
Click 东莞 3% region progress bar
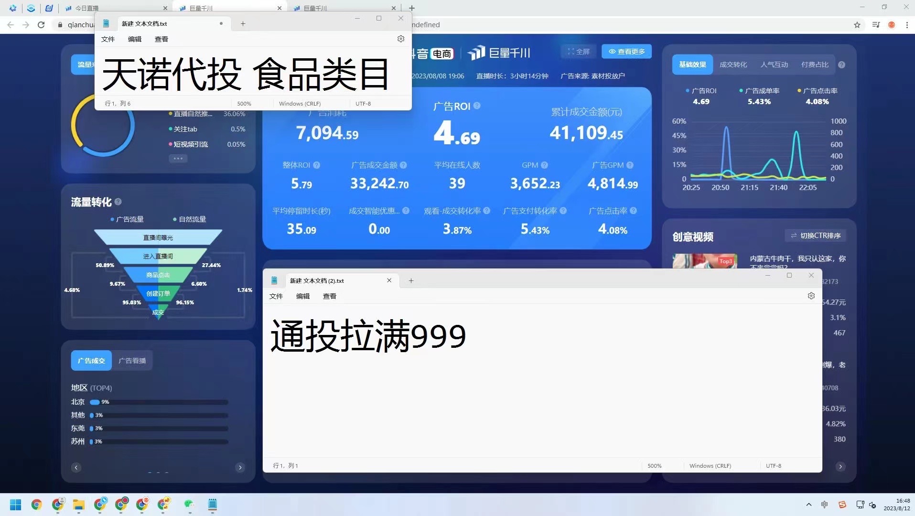coord(159,429)
